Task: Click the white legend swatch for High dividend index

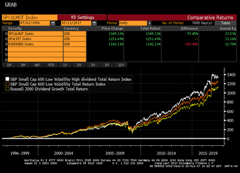Action: coord(7,79)
